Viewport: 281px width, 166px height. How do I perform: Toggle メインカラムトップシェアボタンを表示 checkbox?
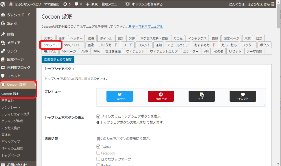coord(98,117)
